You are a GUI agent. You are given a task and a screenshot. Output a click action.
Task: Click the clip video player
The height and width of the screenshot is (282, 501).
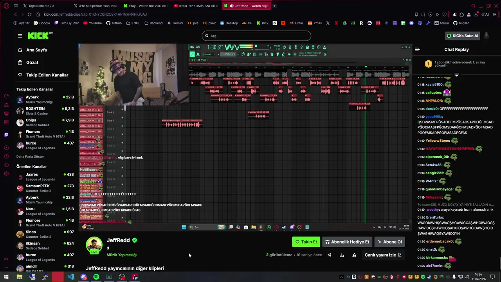point(245,137)
